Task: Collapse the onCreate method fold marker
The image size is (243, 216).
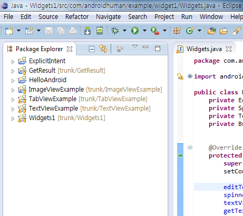Action: tap(190, 147)
